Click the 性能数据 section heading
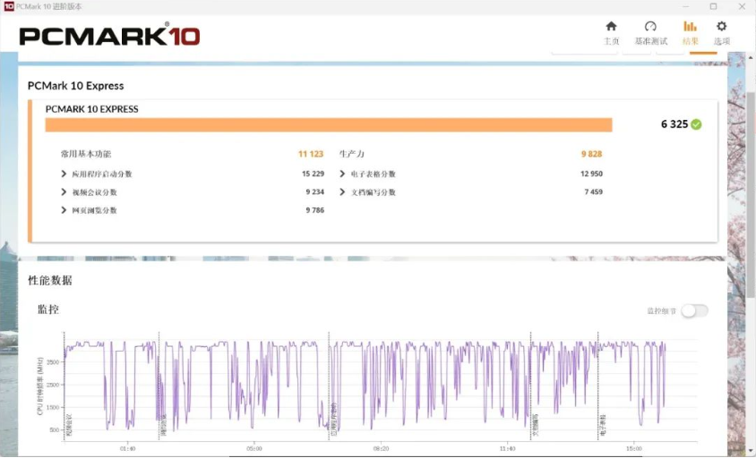The height and width of the screenshot is (458, 756). point(49,280)
